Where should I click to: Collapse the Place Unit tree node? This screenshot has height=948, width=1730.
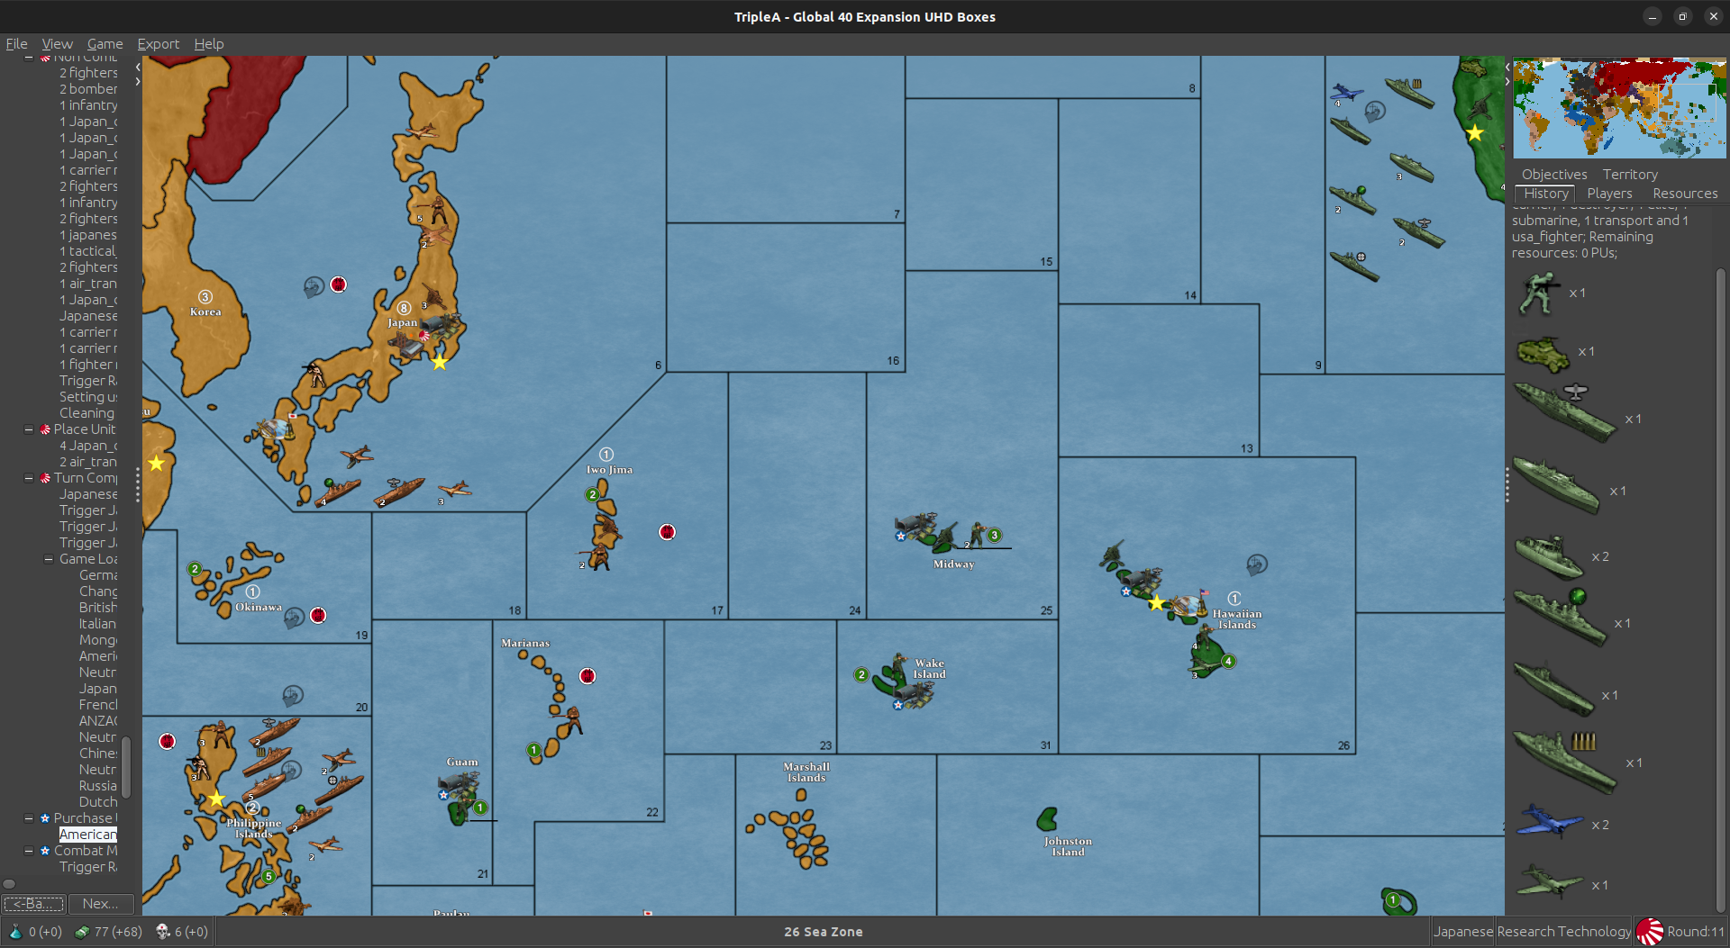point(29,429)
